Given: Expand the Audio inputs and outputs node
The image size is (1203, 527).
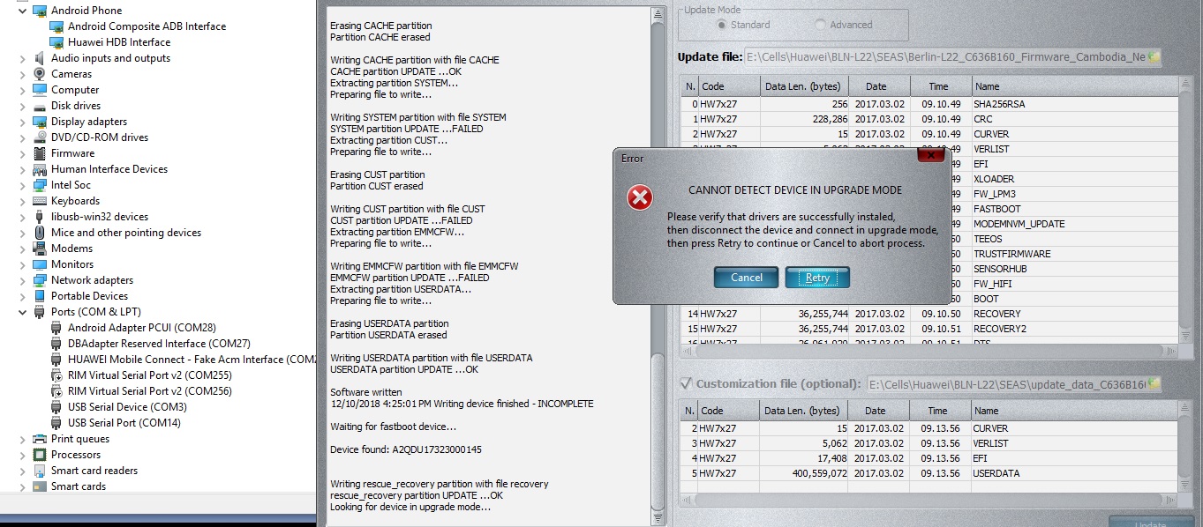Looking at the screenshot, I should pos(22,58).
